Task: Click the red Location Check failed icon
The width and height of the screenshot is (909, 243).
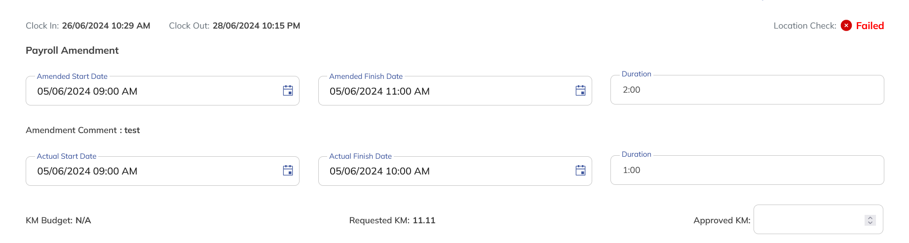Action: (846, 26)
